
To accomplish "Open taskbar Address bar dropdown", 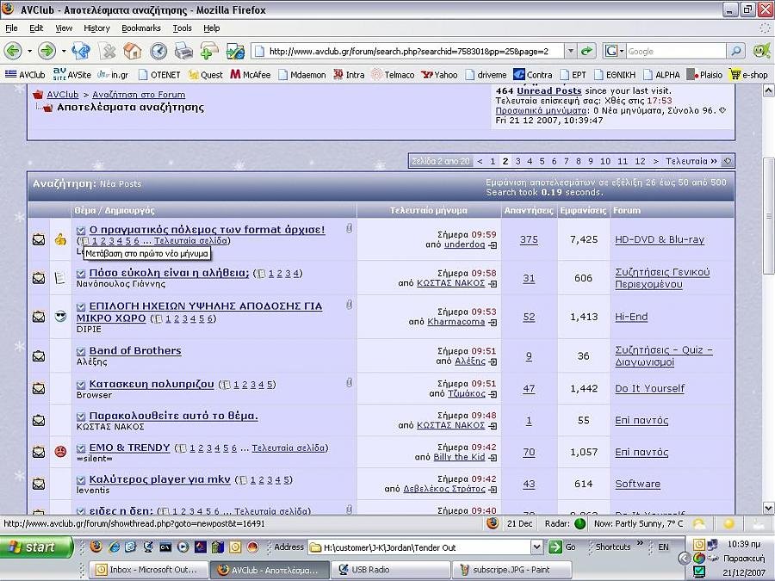I will pyautogui.click(x=536, y=547).
